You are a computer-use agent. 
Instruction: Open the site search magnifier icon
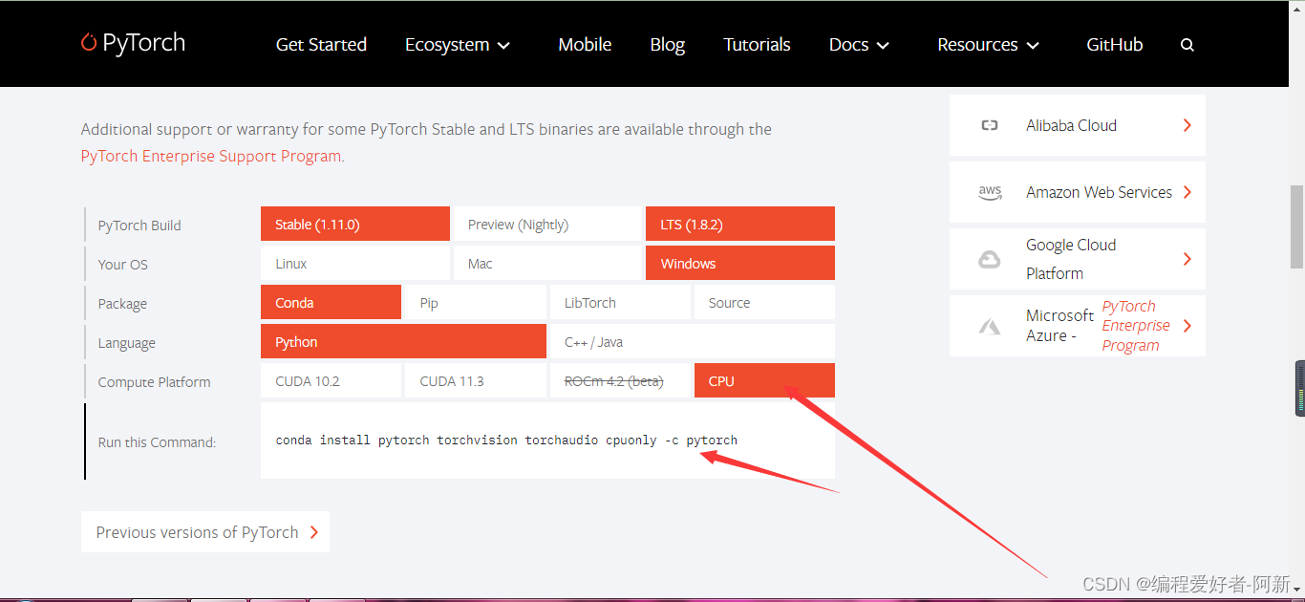tap(1187, 45)
